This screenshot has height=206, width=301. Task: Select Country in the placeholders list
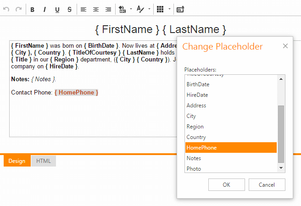coord(196,137)
